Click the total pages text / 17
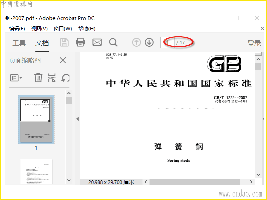Image resolution: width=267 pixels, height=200 pixels. coord(180,43)
